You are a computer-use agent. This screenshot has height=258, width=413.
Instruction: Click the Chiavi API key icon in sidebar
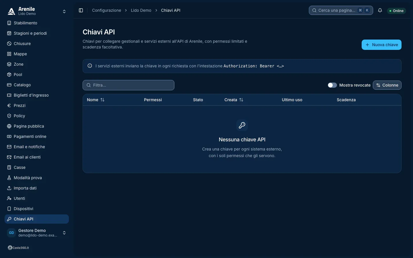tap(9, 219)
